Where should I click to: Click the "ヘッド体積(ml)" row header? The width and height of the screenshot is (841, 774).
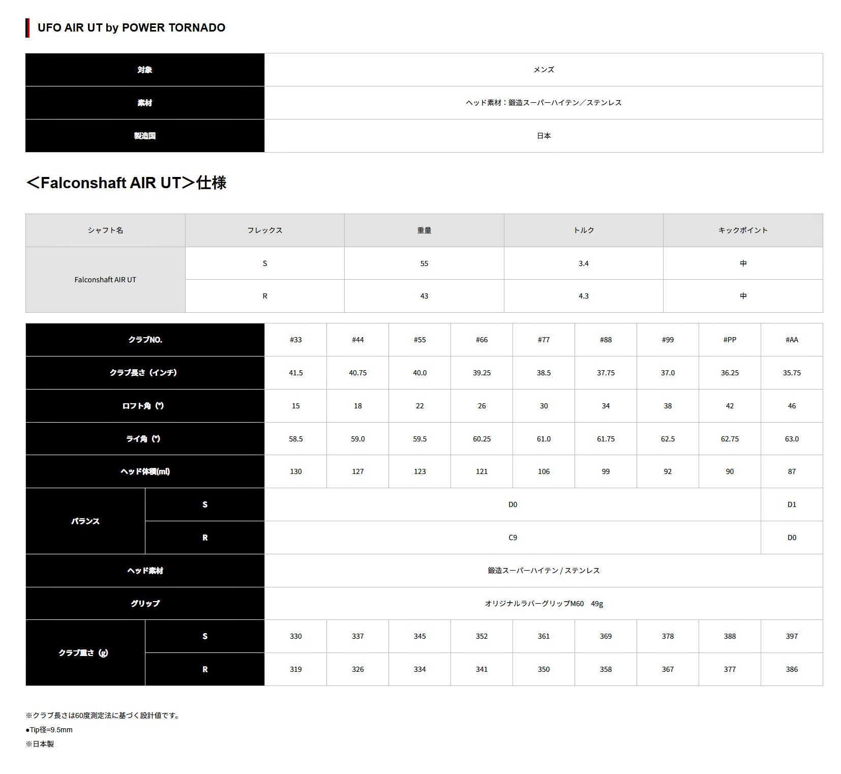tap(145, 471)
